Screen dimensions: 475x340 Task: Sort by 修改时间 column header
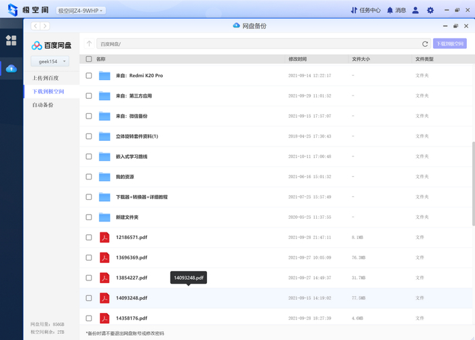tap(297, 59)
